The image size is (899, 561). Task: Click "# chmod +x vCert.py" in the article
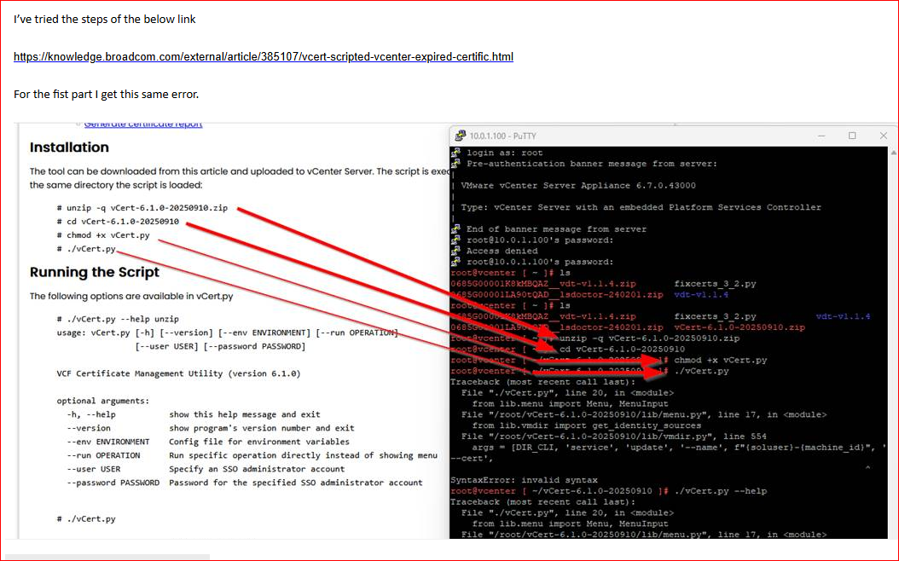coord(103,235)
